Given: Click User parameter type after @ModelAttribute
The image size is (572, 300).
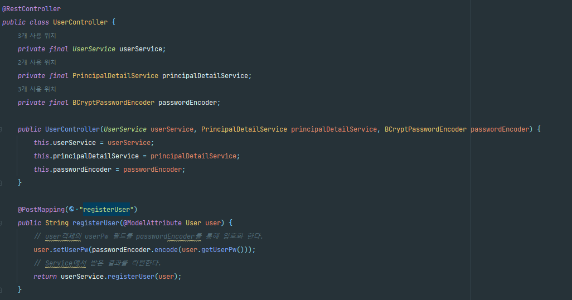Looking at the screenshot, I should (193, 222).
